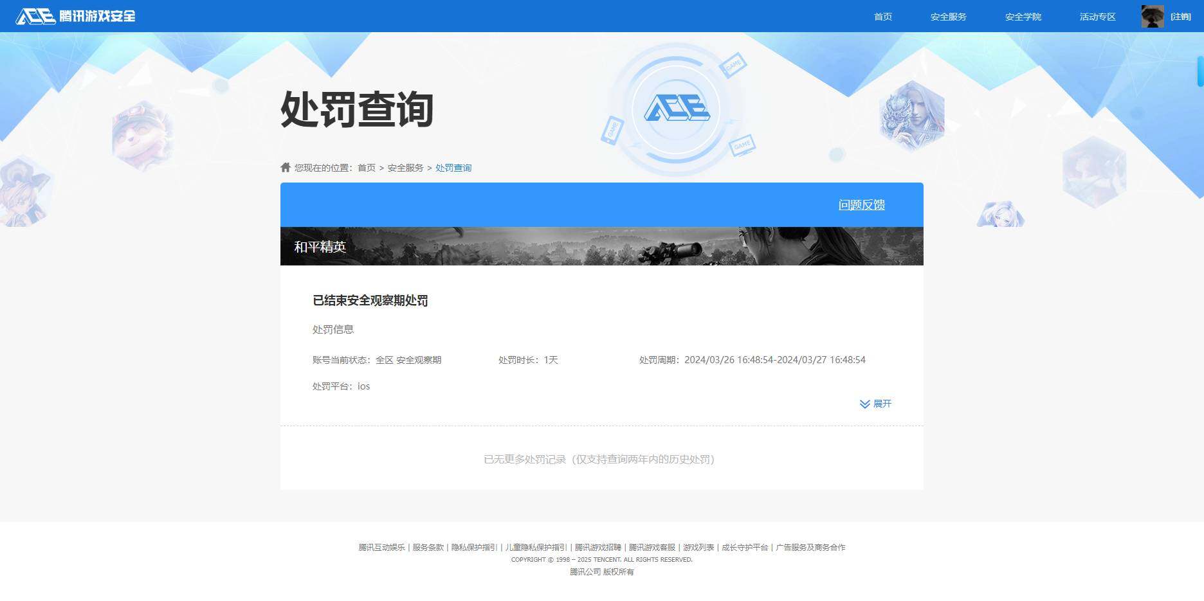Screen dimensions: 1204x601
Task: Open the 成长守护平台 footer link
Action: tap(745, 548)
